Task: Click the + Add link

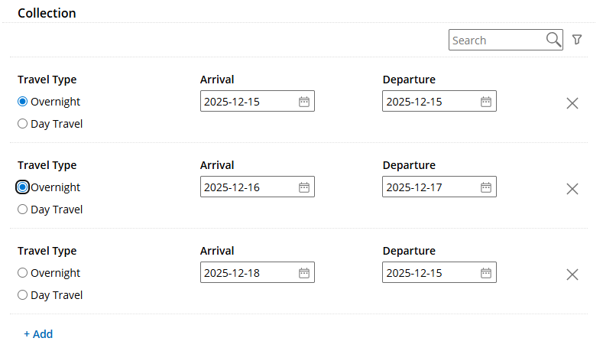Action: (x=38, y=334)
